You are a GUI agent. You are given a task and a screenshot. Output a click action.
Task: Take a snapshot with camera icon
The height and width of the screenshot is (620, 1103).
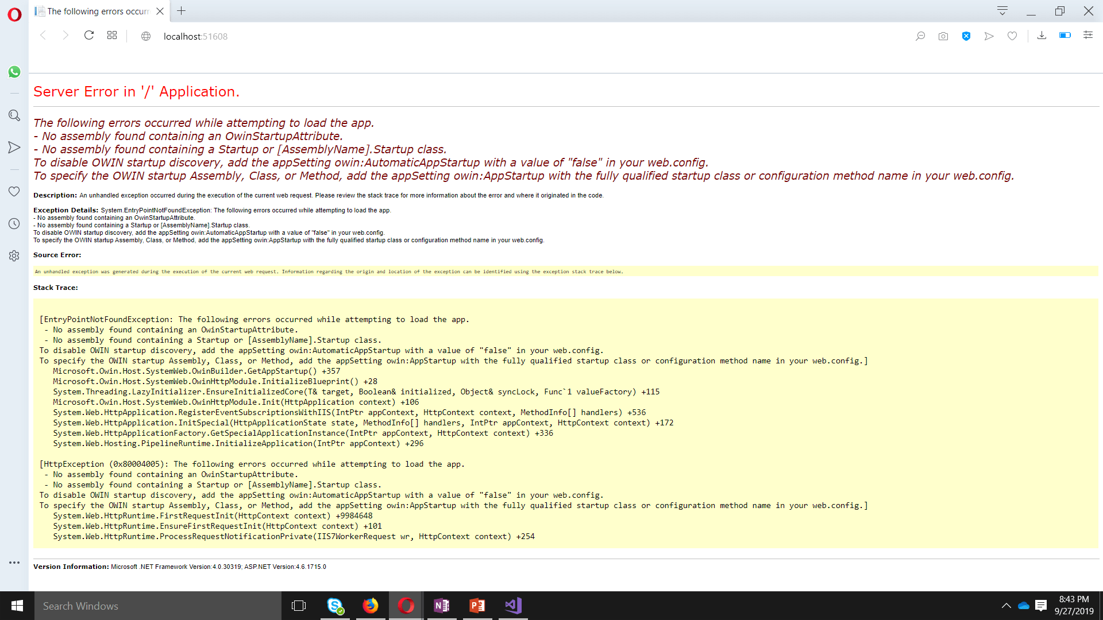tap(943, 36)
